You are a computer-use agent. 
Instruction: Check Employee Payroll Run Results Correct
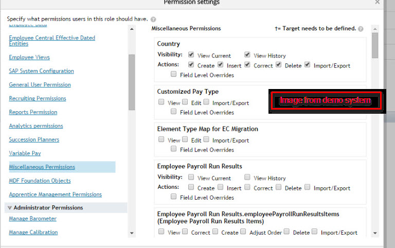(x=247, y=187)
